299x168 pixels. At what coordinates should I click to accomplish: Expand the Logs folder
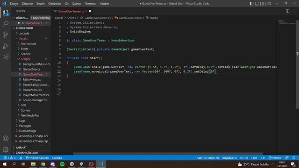[31, 120]
